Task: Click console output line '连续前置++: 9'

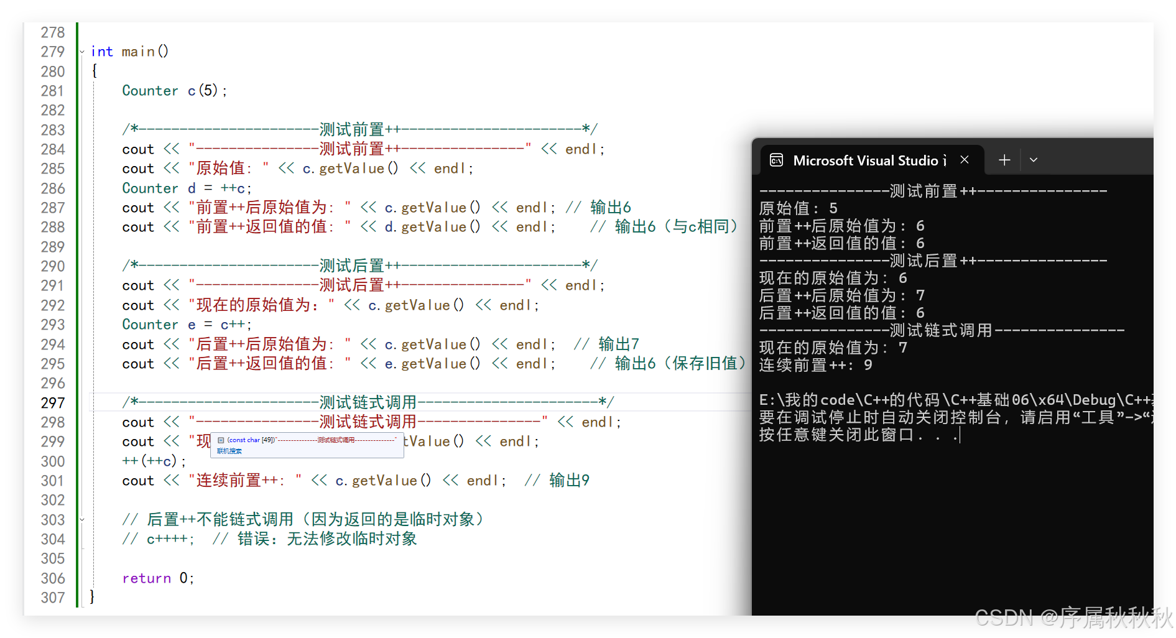Action: (815, 365)
